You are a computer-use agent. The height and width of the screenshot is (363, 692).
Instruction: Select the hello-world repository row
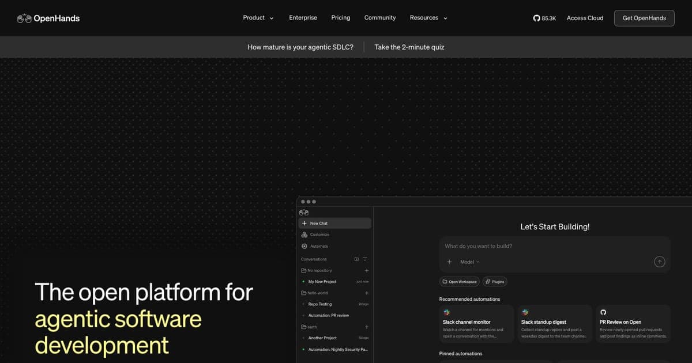[x=335, y=293]
